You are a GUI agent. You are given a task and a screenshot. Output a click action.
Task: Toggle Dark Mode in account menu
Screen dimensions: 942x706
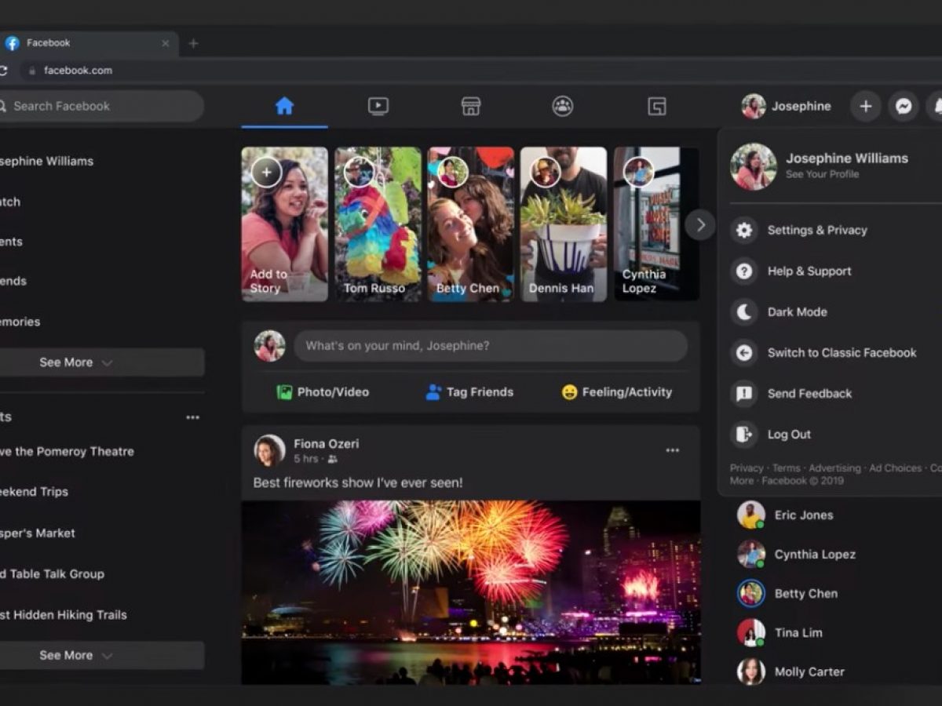coord(797,312)
